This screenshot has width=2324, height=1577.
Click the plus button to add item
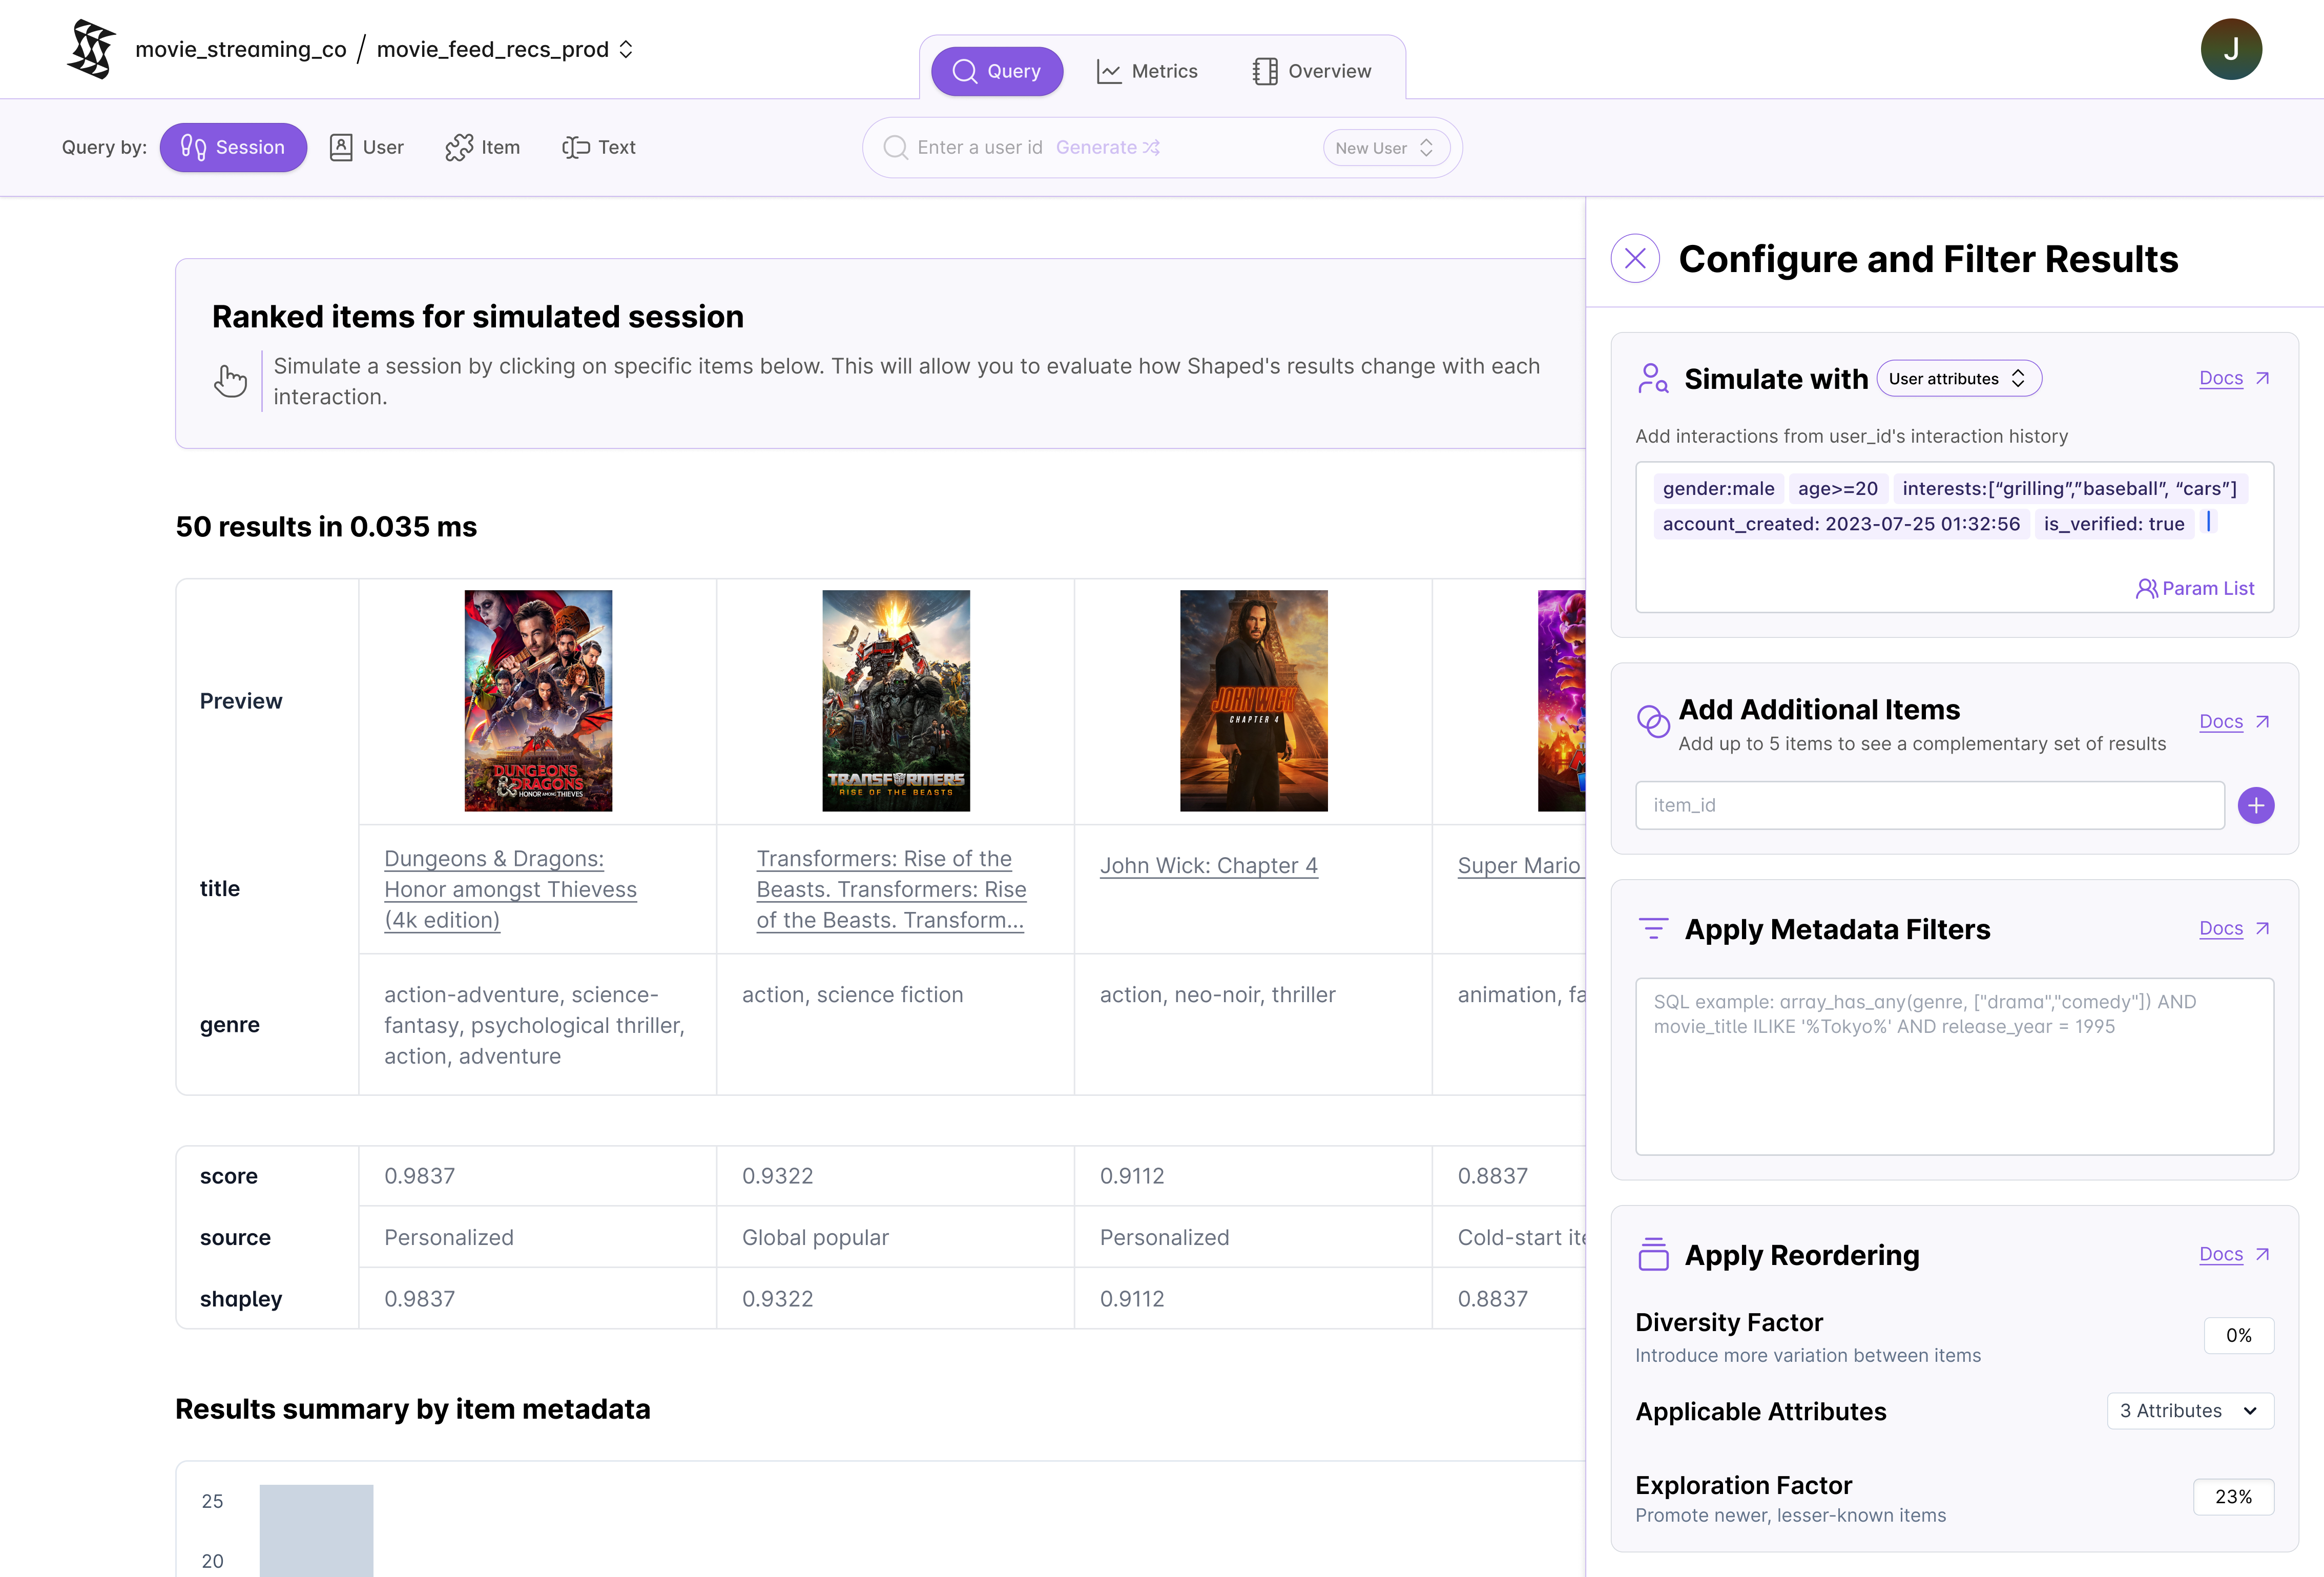pyautogui.click(x=2255, y=805)
